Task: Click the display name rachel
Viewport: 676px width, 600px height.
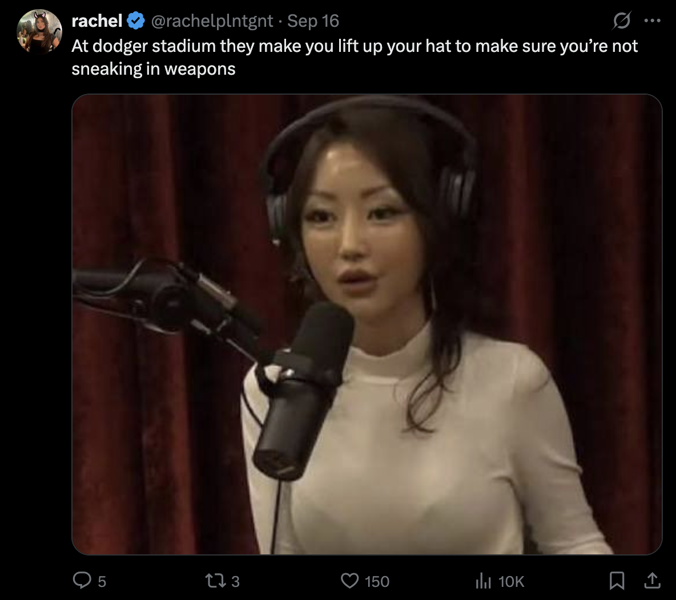Action: 96,21
